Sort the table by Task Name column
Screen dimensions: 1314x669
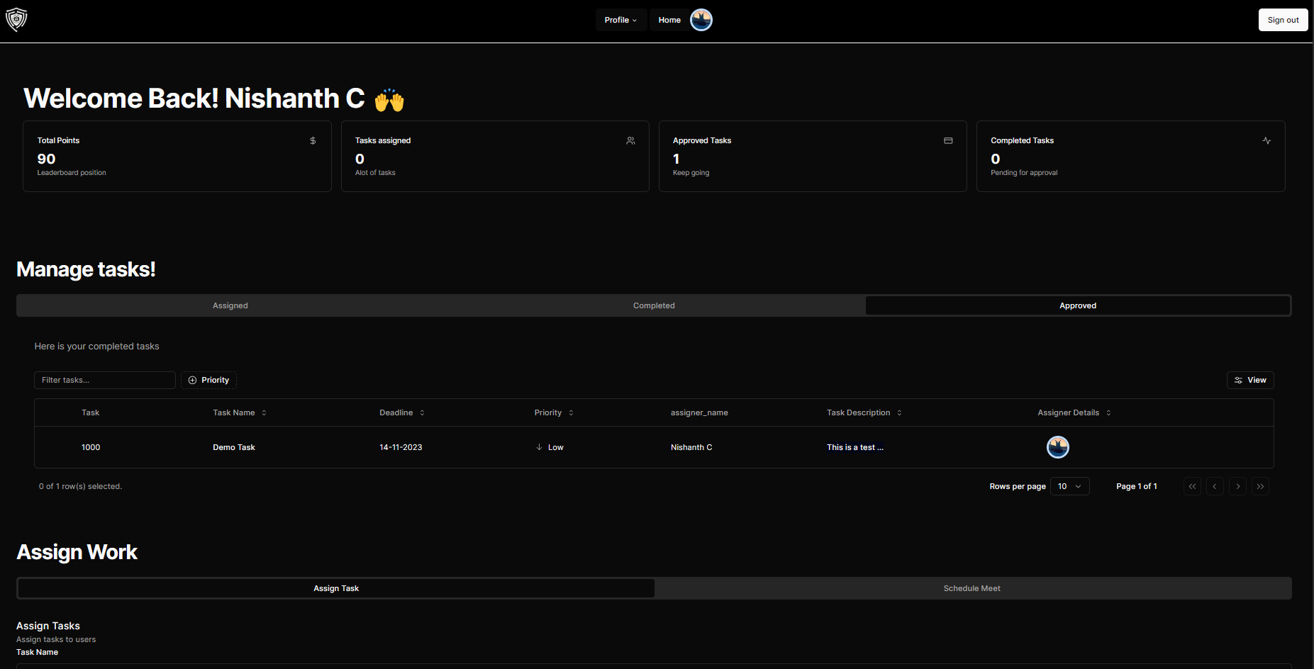point(240,412)
